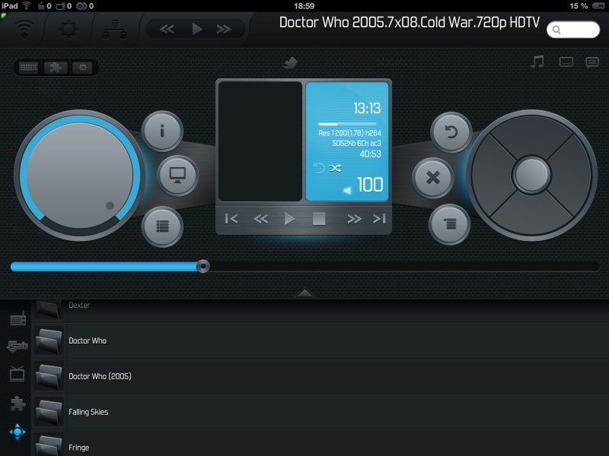Tap the right segment of the D-pad
This screenshot has width=609, height=456.
click(x=570, y=175)
